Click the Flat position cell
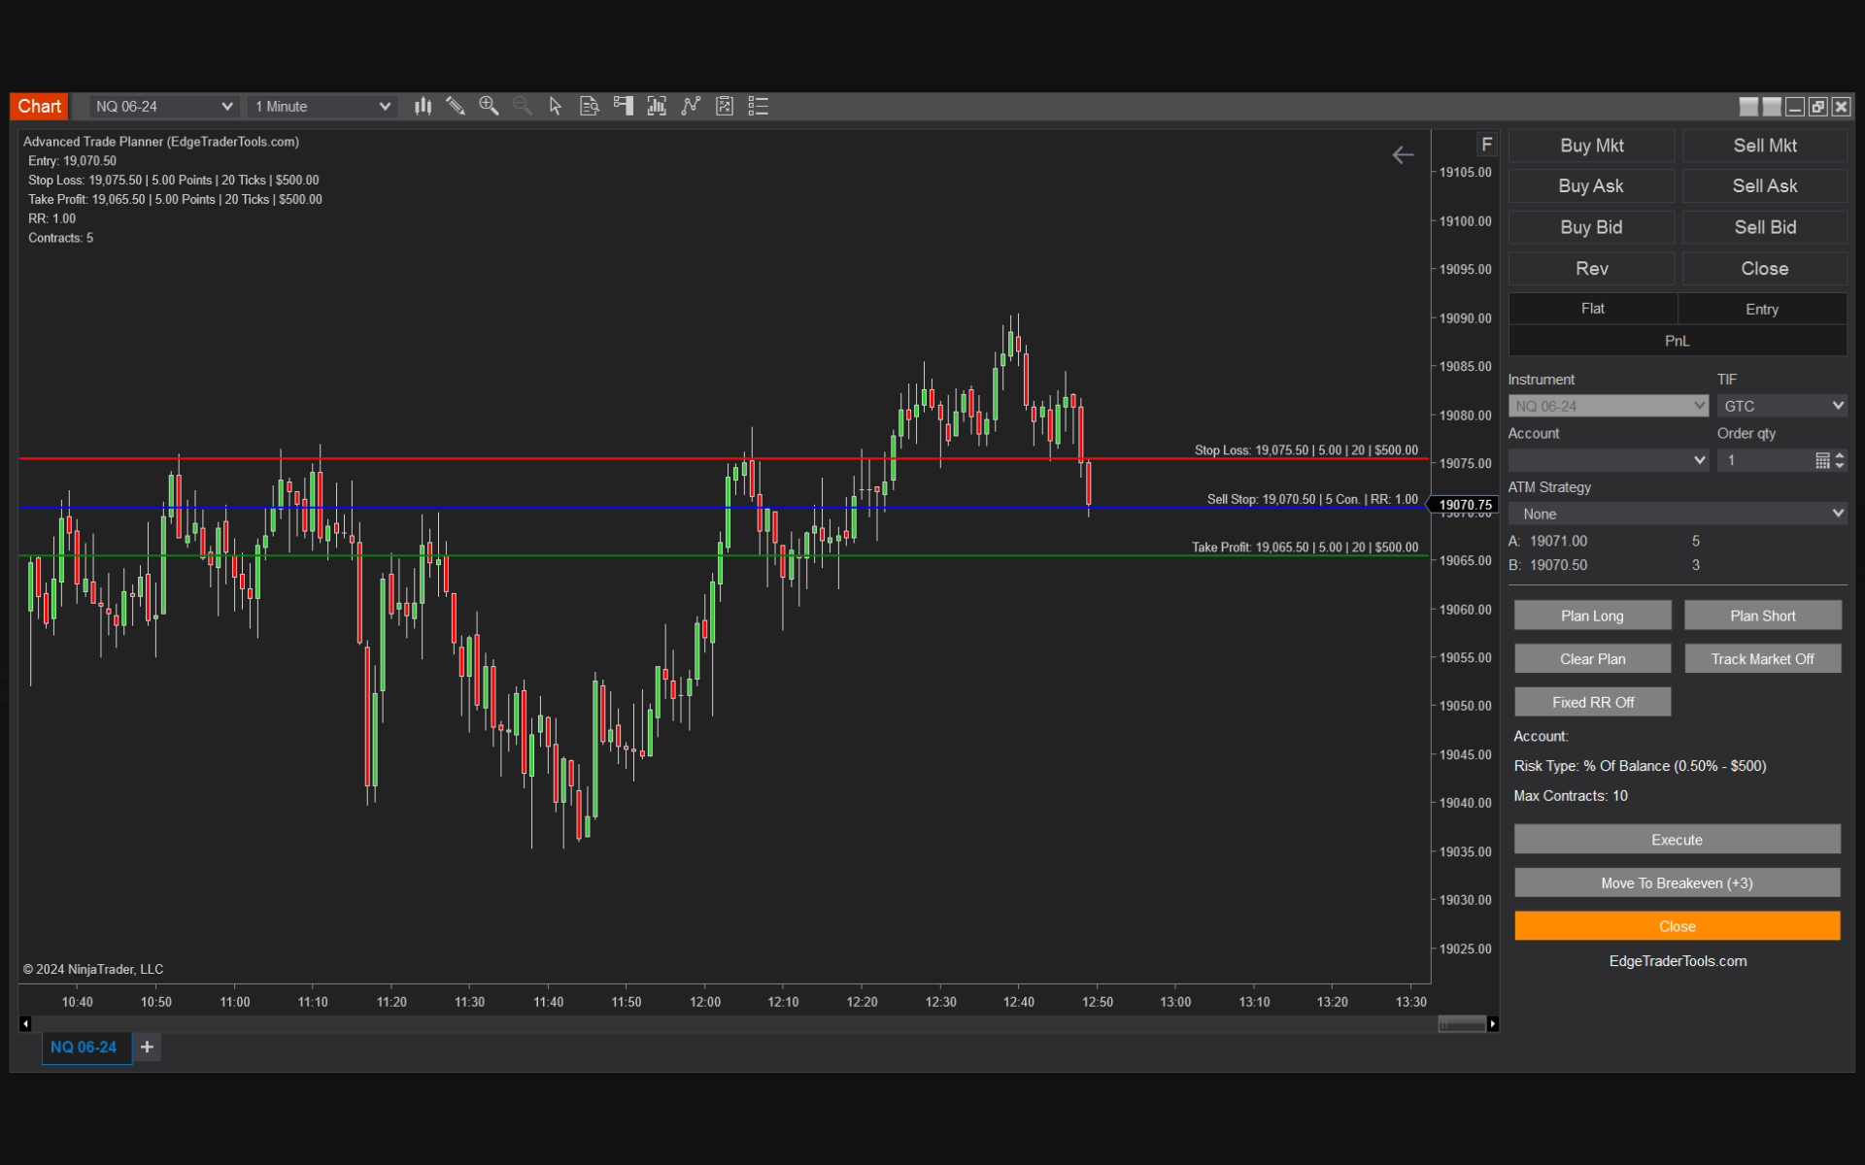This screenshot has width=1865, height=1165. pos(1592,309)
